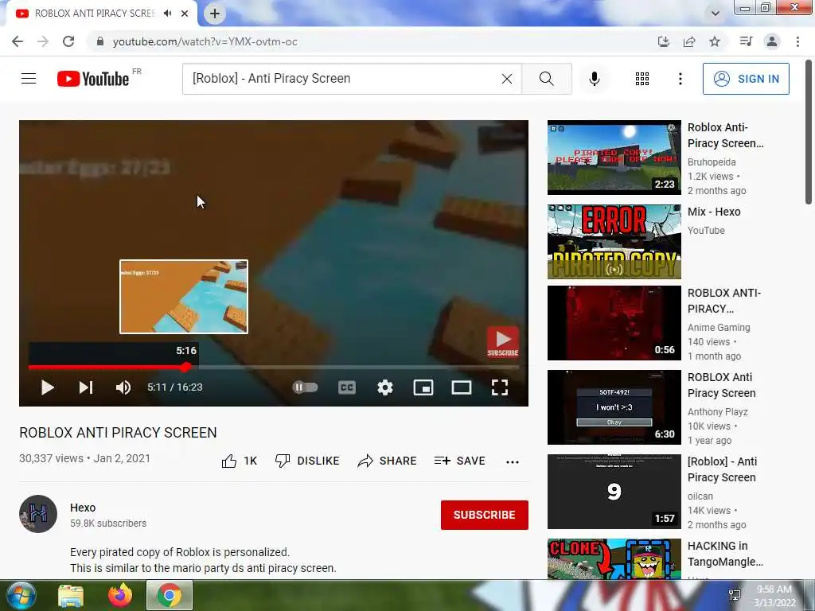Switch to theater mode
The height and width of the screenshot is (611, 815).
click(x=462, y=387)
